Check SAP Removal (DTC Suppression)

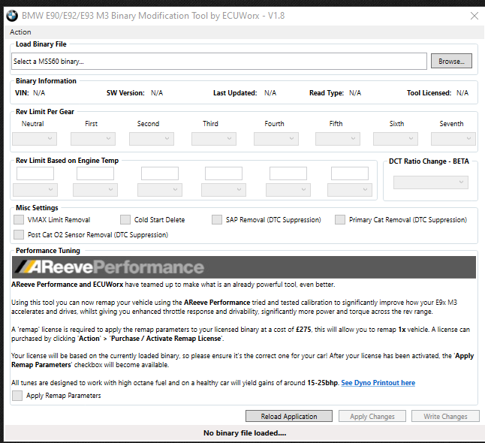(x=217, y=220)
